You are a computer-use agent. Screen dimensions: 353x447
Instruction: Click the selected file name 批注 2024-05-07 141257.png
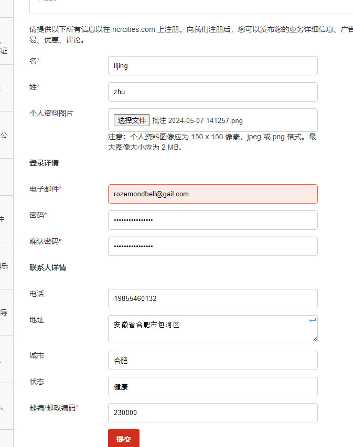click(198, 120)
